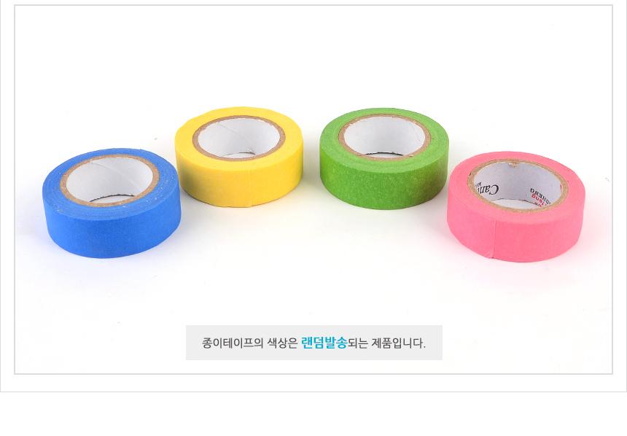Click the white inner core of green tape
This screenshot has width=627, height=436.
pos(384,137)
